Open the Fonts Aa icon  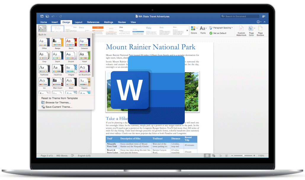pos(202,28)
